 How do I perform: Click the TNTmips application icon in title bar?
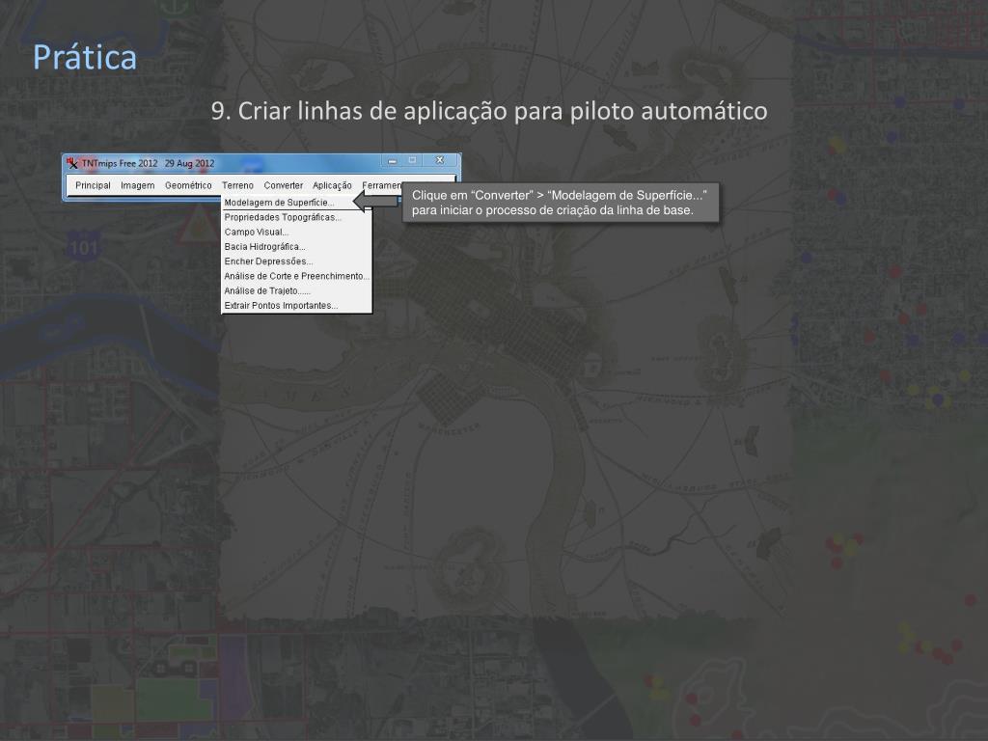72,163
